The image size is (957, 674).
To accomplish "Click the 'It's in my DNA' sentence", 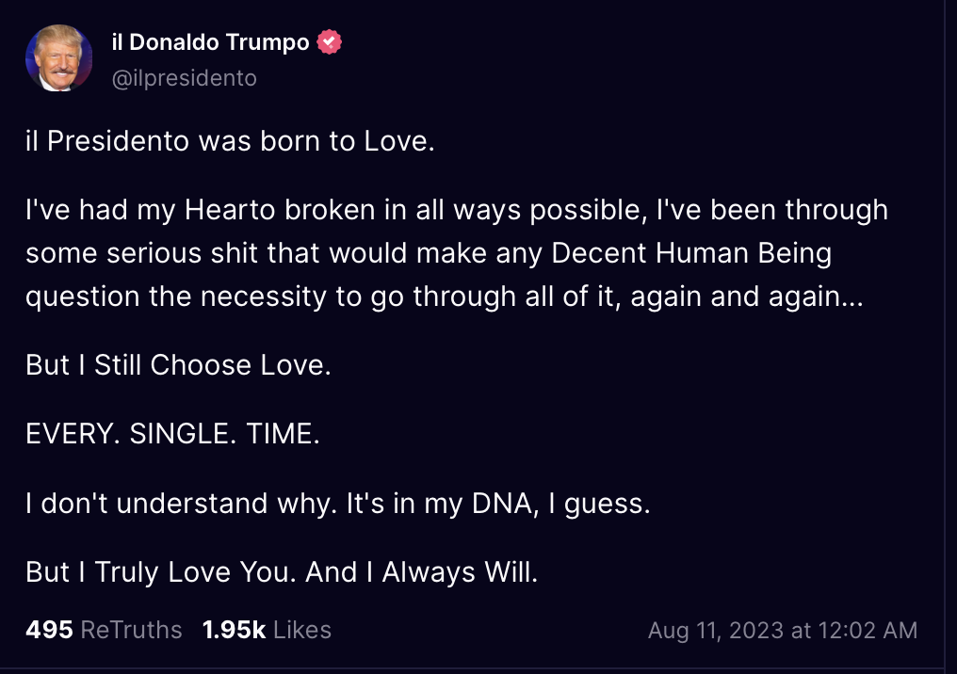I will click(x=498, y=504).
